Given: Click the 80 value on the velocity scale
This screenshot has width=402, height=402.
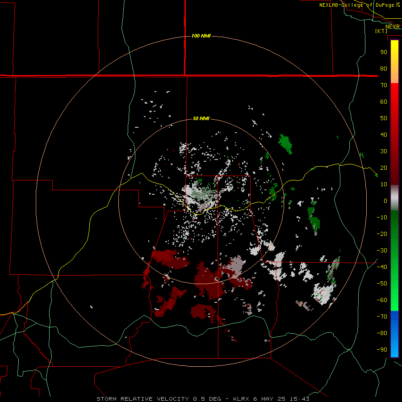Looking at the screenshot, I should pyautogui.click(x=384, y=68).
